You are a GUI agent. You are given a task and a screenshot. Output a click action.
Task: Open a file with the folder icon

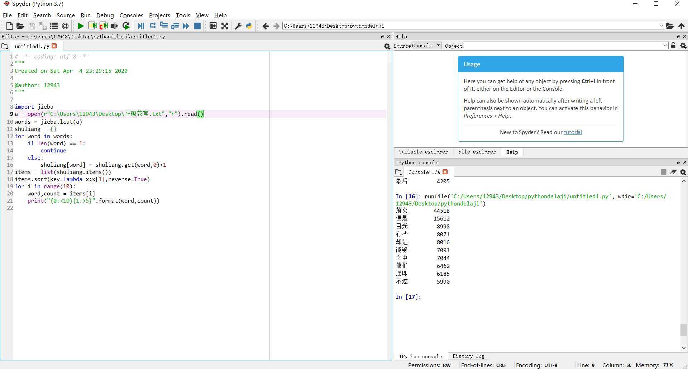(20, 26)
